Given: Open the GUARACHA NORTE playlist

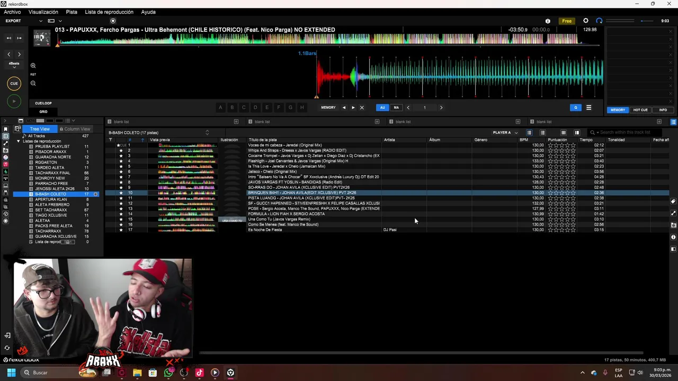Looking at the screenshot, I should [x=53, y=157].
